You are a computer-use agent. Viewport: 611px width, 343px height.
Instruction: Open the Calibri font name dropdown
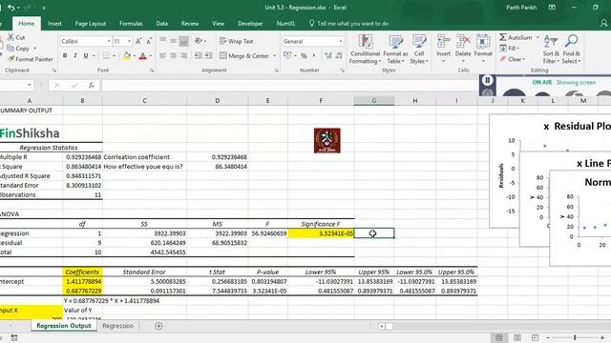(109, 41)
